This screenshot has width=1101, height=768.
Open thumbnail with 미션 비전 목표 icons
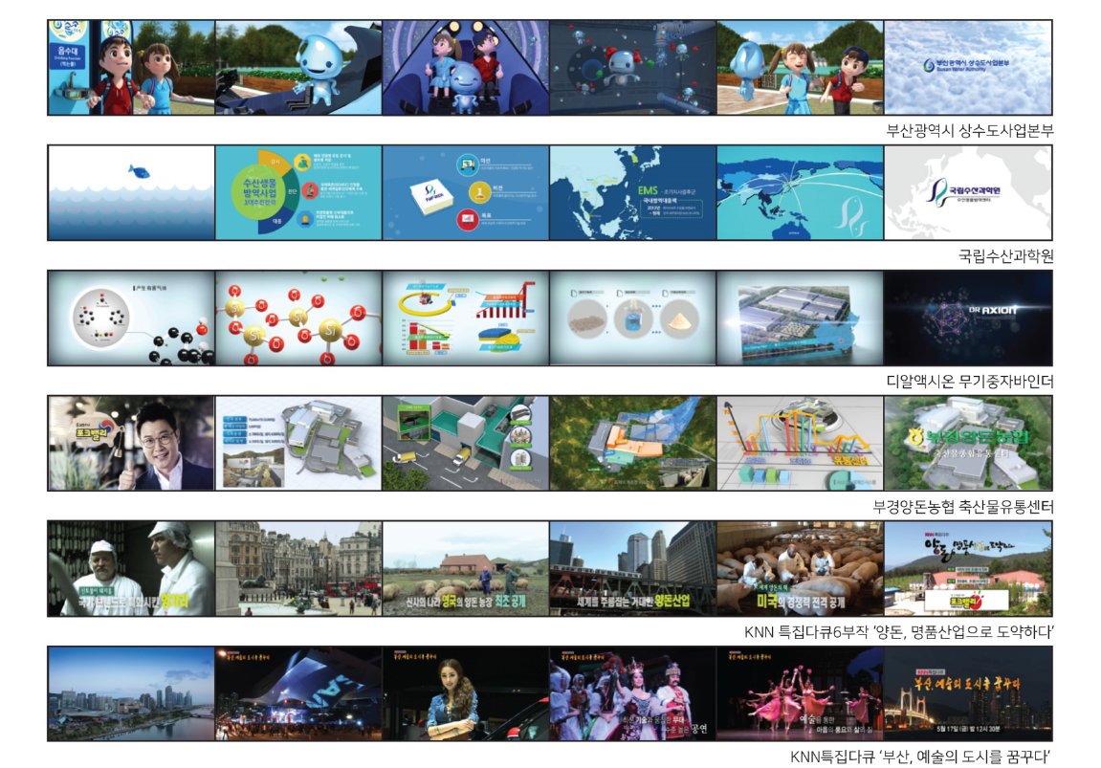[x=466, y=193]
